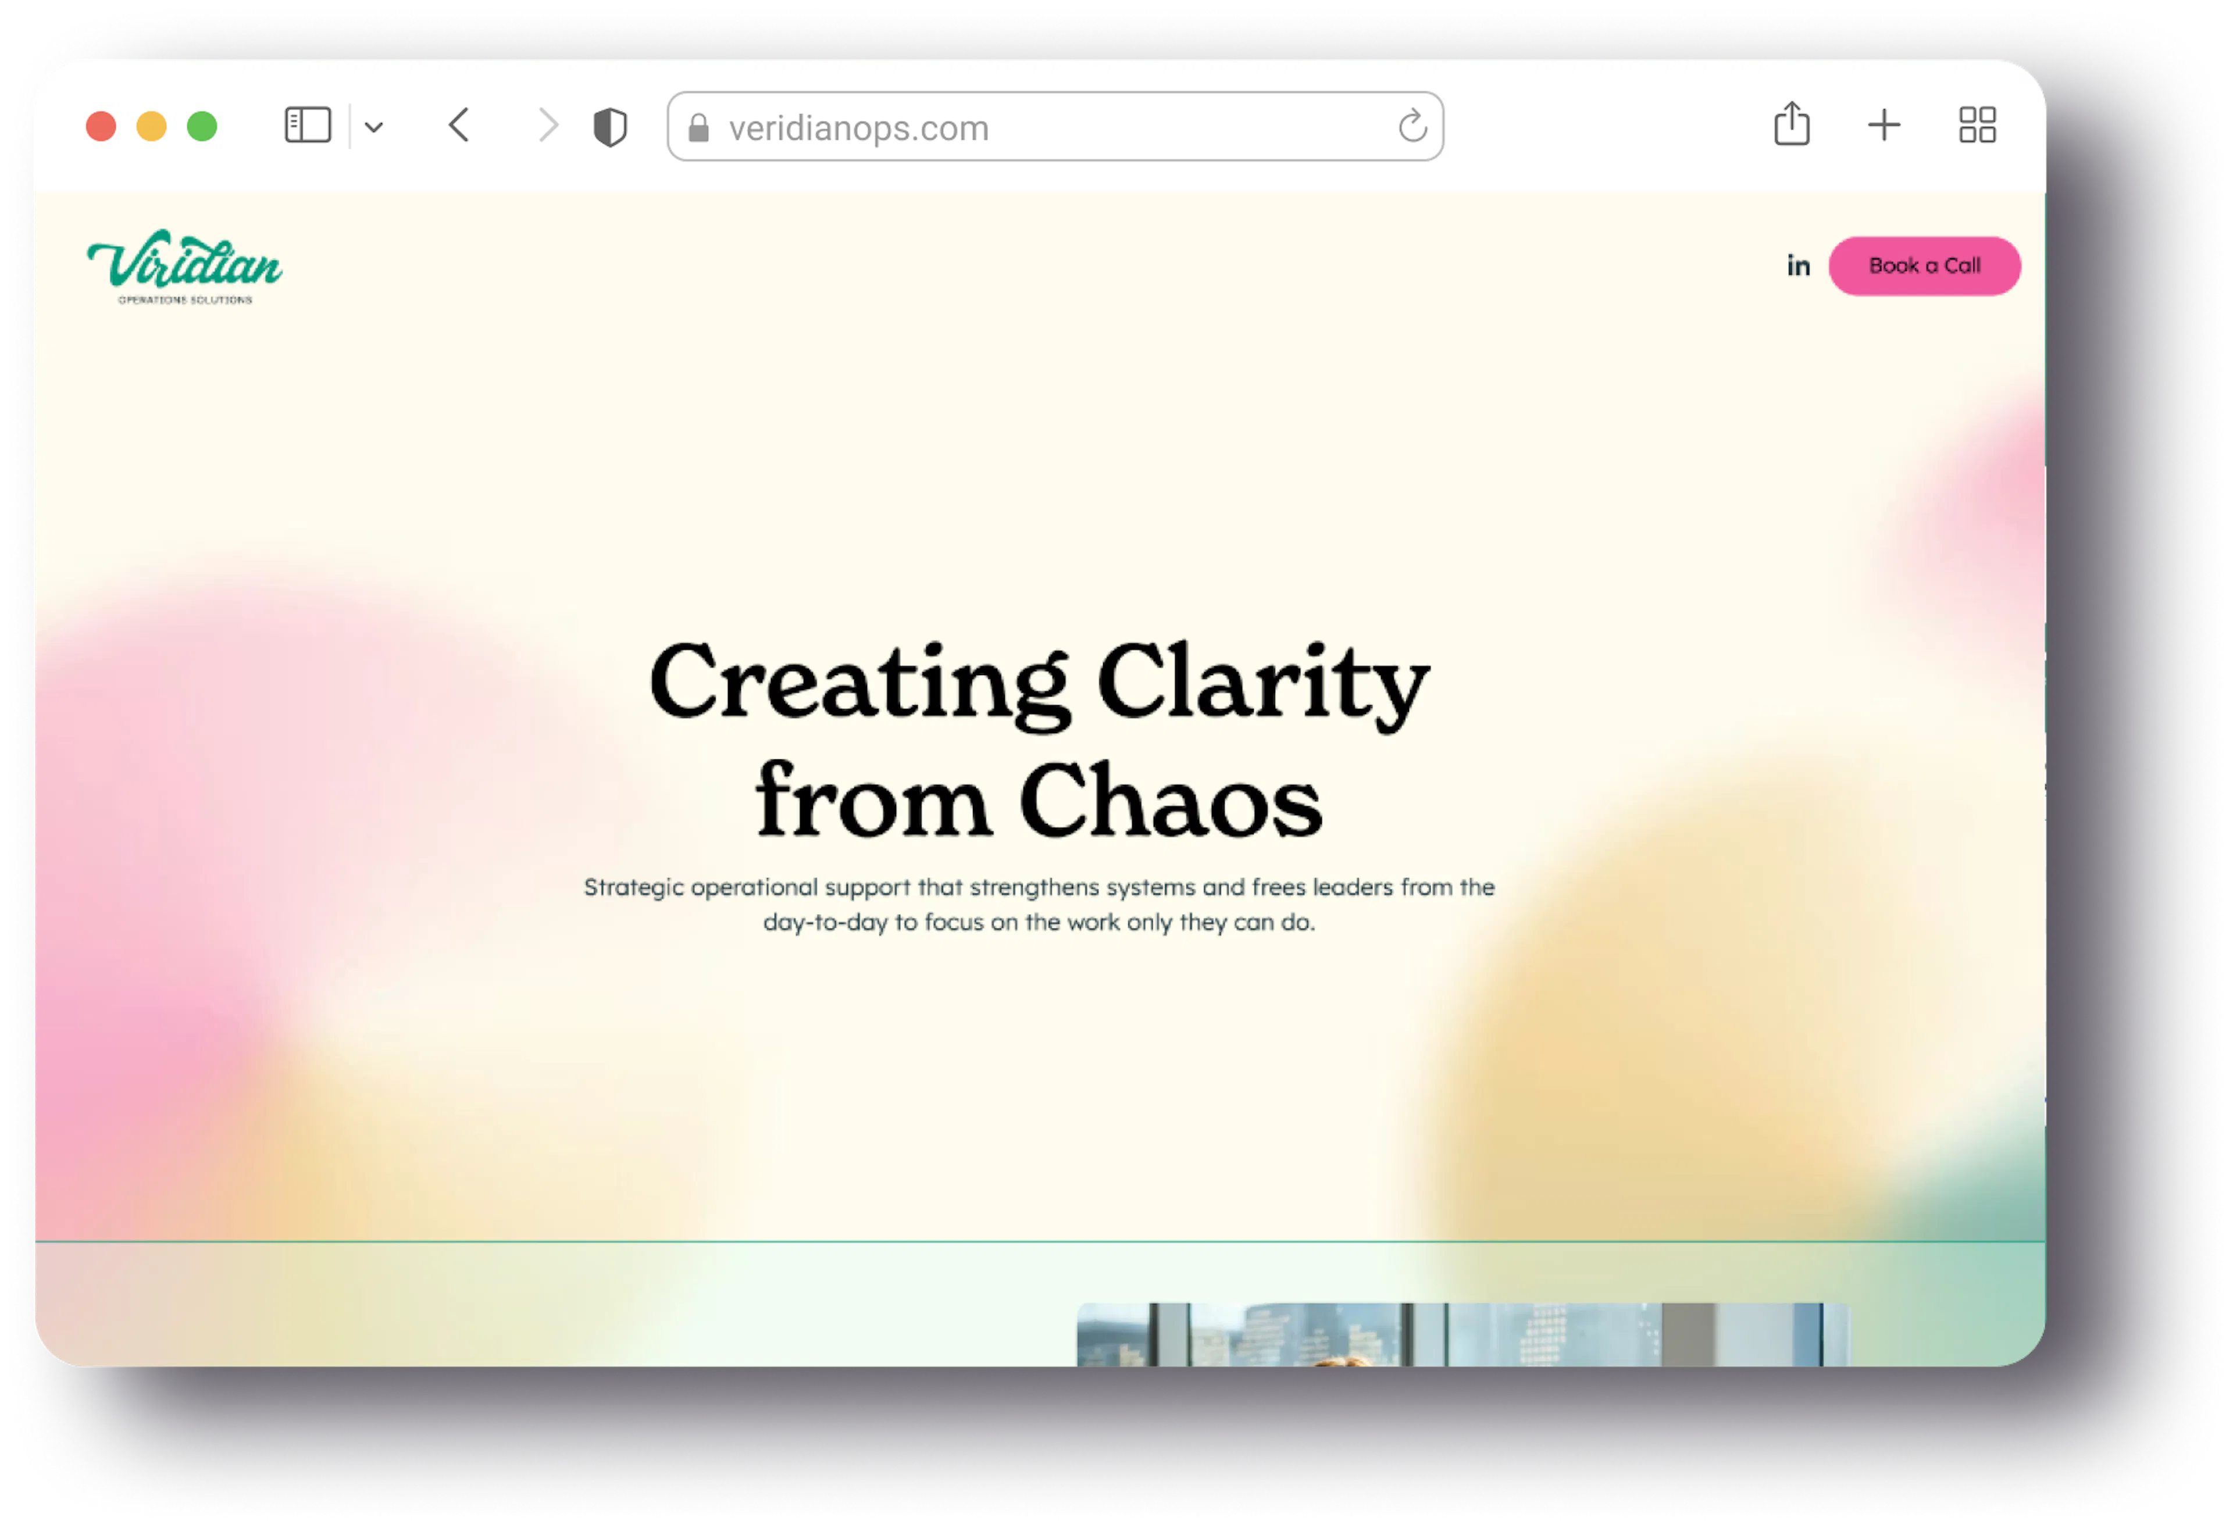Reload the page with the refresh icon
The width and height of the screenshot is (2233, 1528).
pos(1412,126)
